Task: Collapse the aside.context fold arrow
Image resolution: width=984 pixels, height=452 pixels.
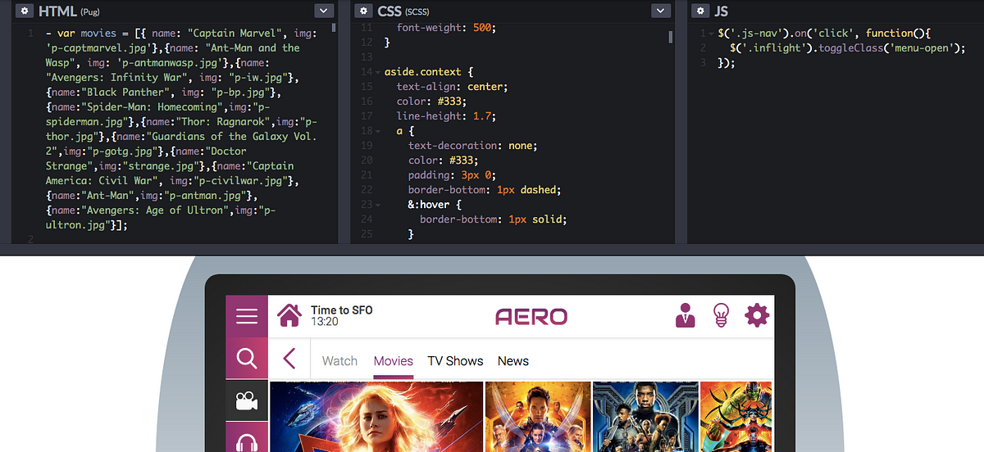Action: click(x=377, y=72)
